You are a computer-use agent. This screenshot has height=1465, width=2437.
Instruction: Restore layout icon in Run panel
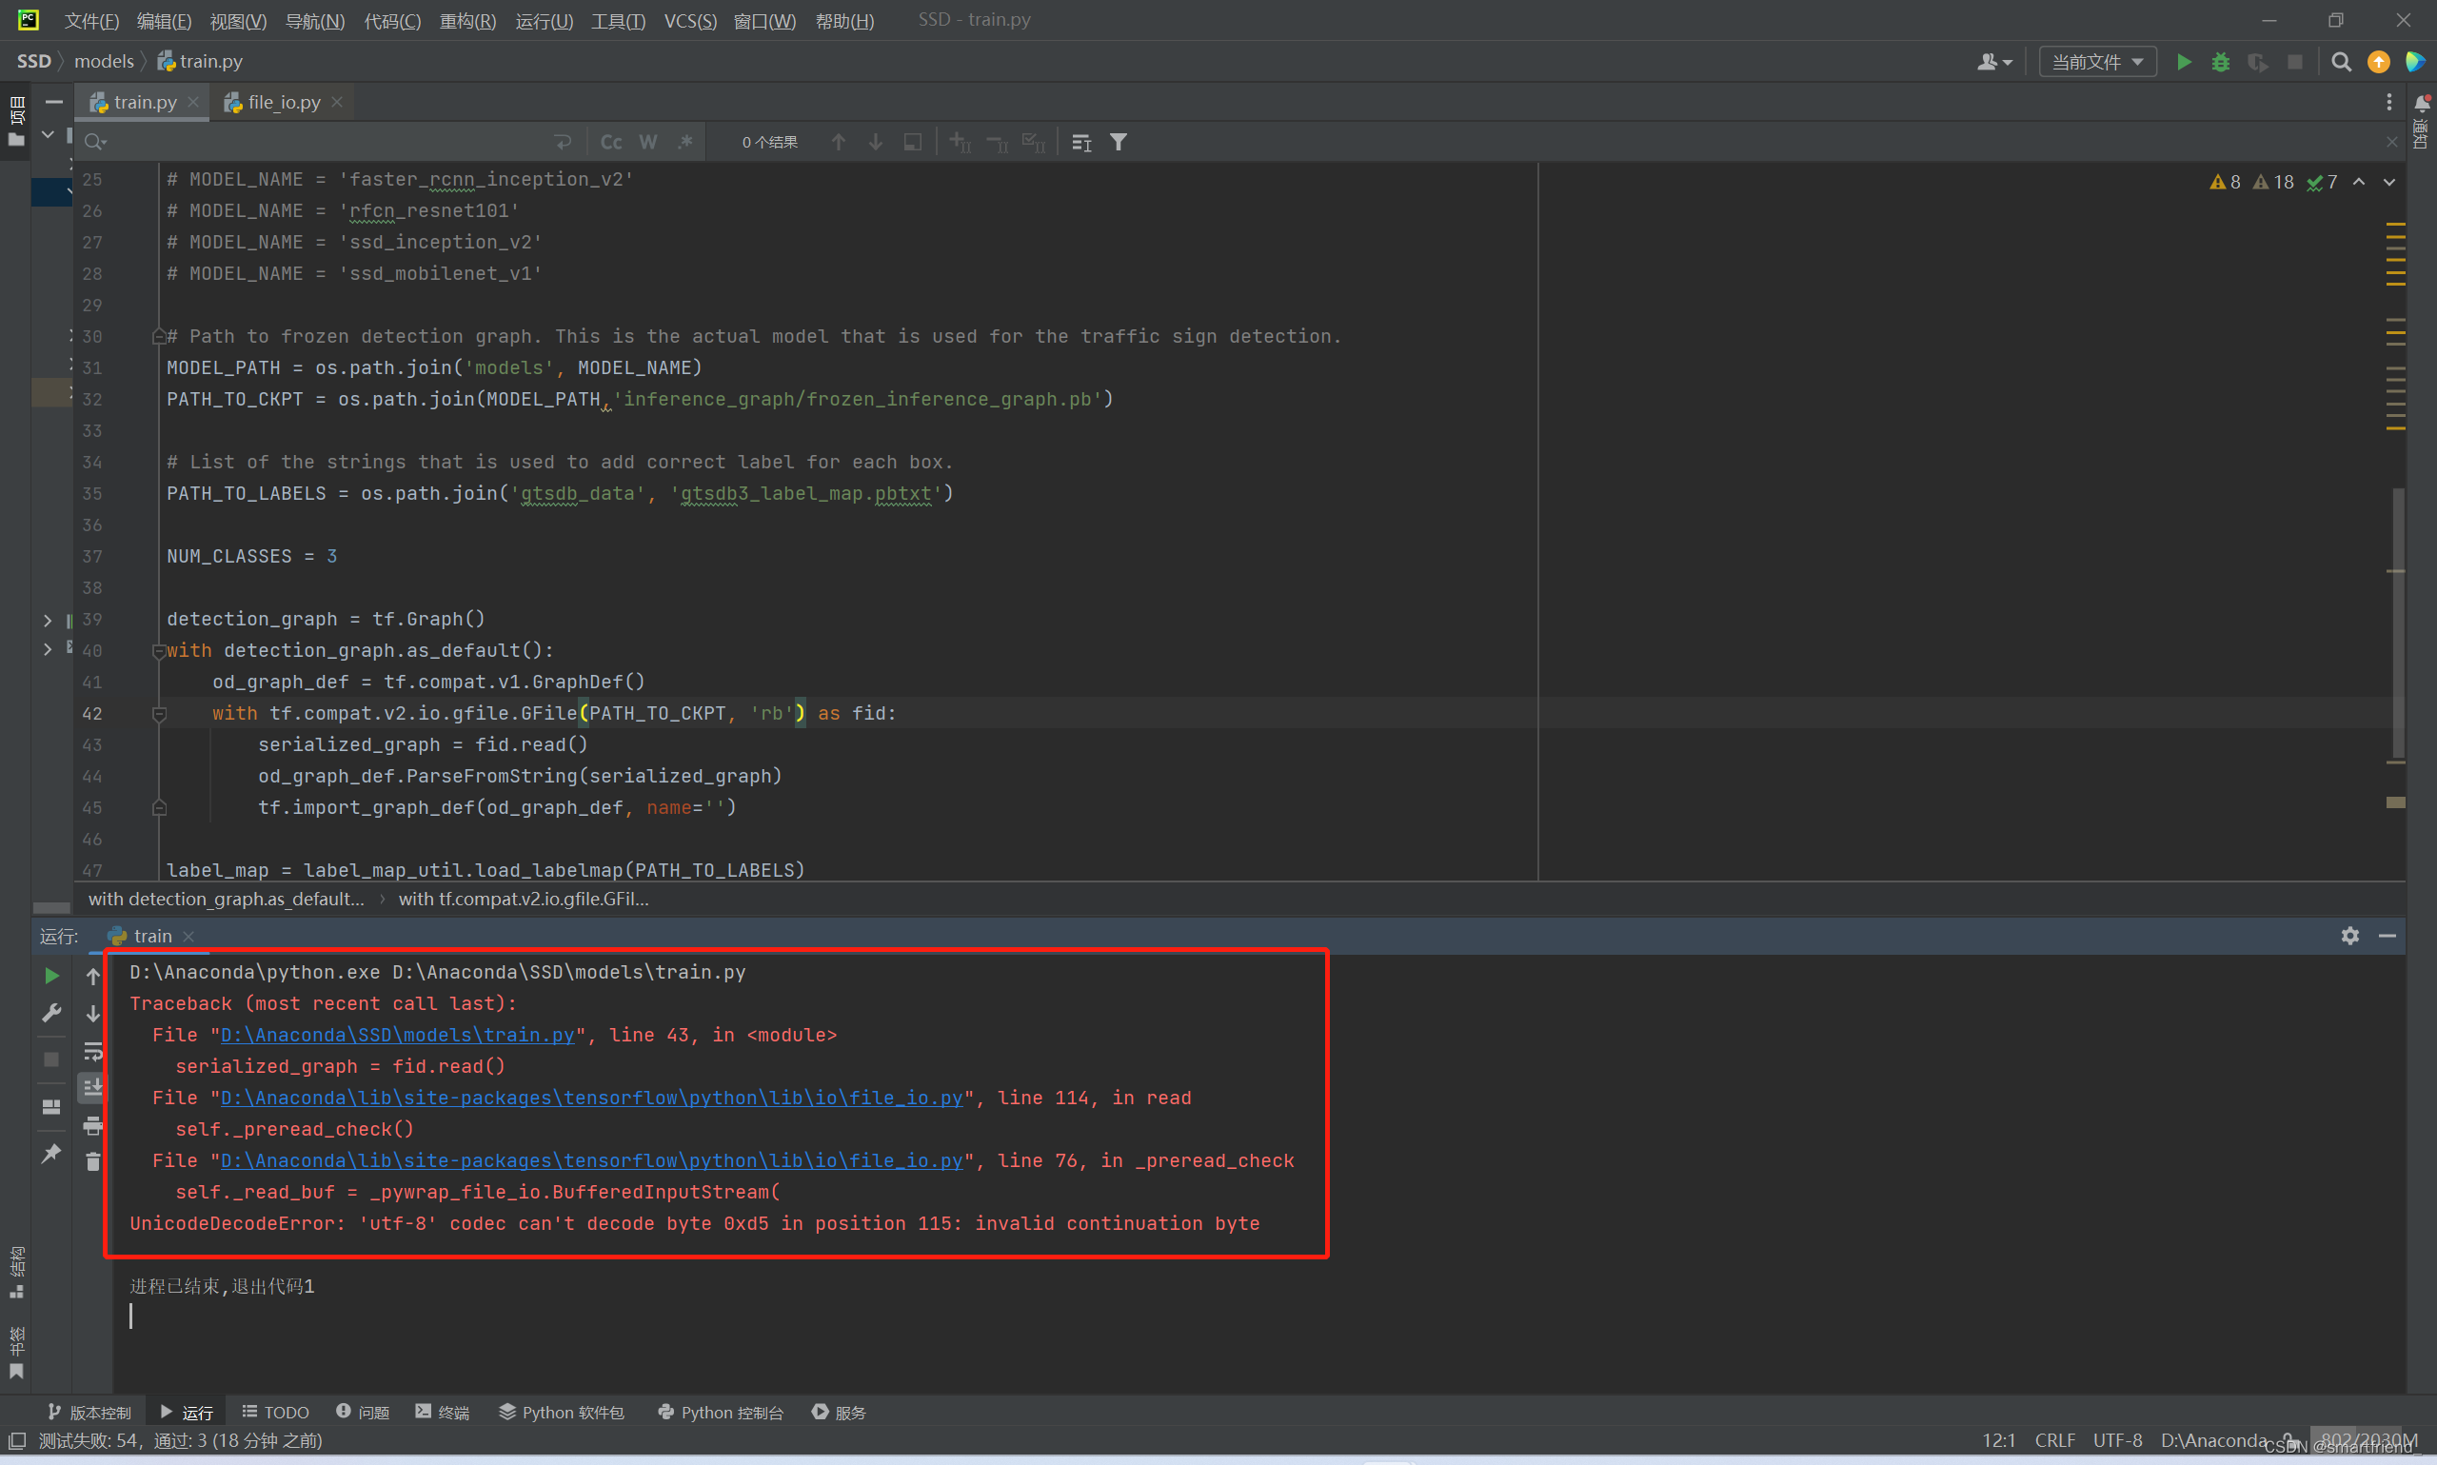(51, 1107)
